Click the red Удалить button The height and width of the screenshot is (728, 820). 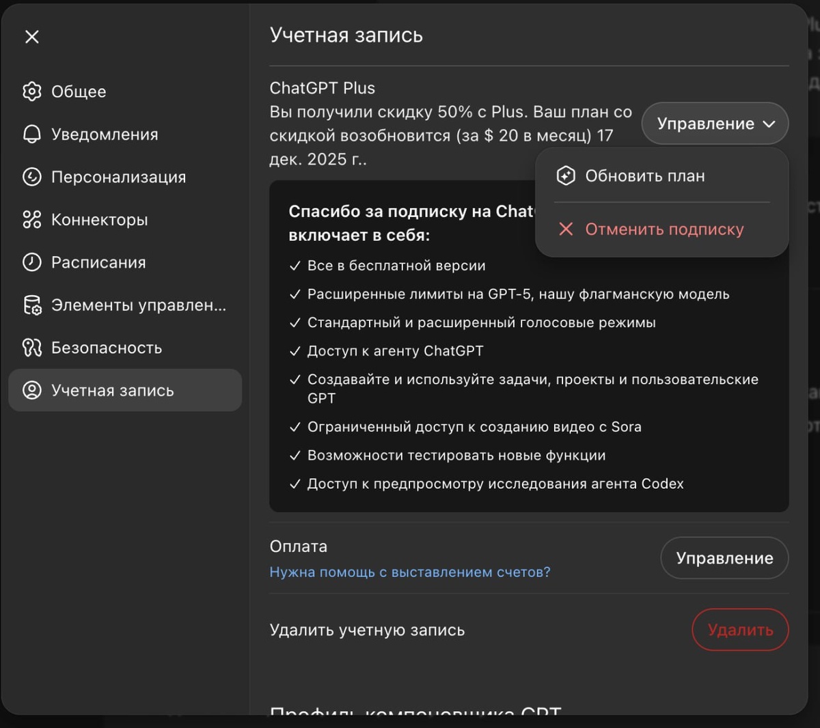tap(740, 630)
